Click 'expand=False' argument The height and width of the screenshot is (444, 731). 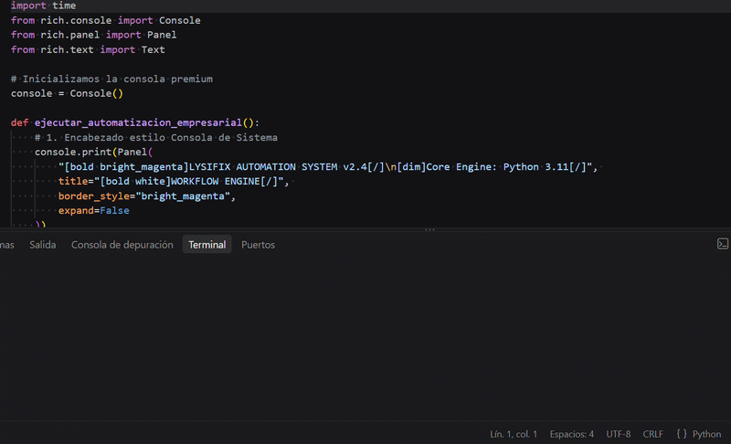pyautogui.click(x=94, y=211)
